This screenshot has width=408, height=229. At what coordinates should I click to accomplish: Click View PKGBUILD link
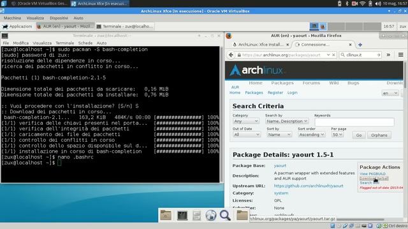click(372, 174)
